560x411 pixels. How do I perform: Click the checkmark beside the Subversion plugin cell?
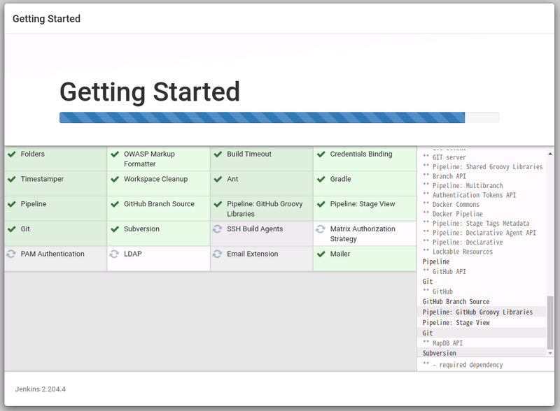coord(115,229)
